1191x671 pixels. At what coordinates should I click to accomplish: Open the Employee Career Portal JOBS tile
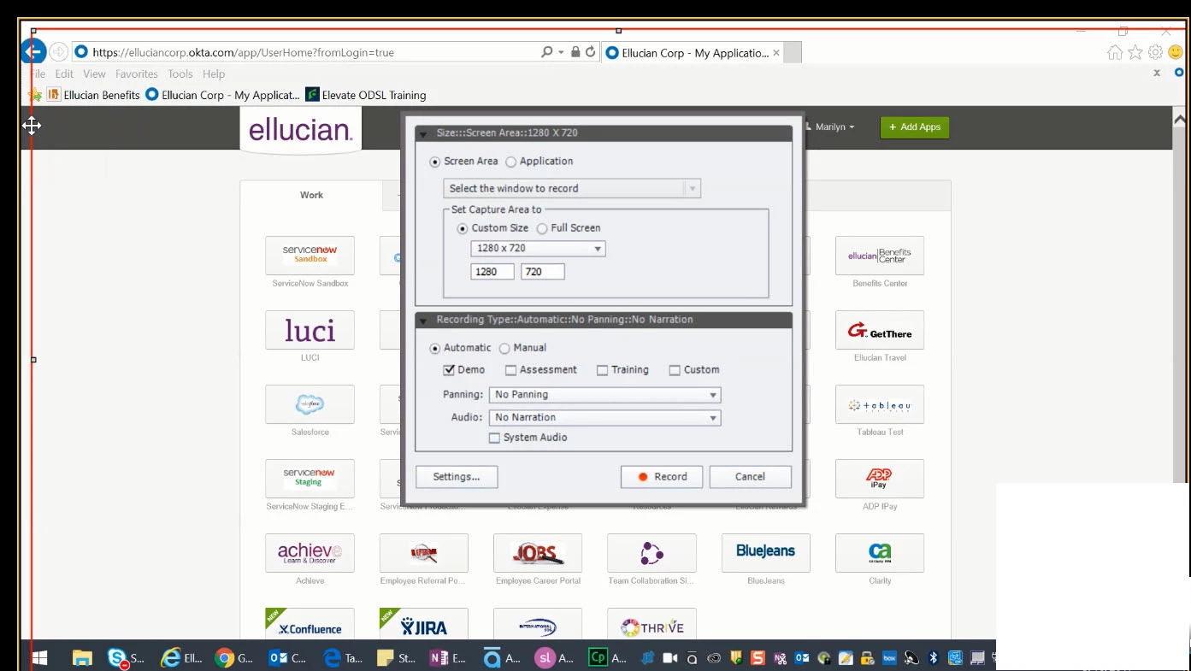coord(538,553)
